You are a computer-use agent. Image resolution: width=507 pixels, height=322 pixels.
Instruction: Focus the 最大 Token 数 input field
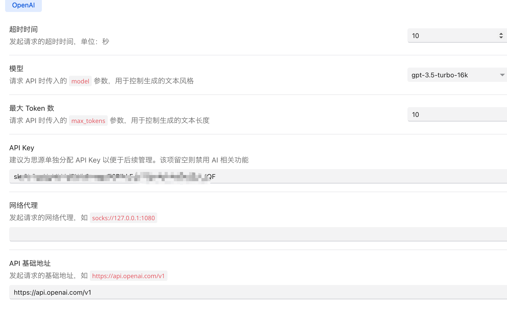point(447,114)
